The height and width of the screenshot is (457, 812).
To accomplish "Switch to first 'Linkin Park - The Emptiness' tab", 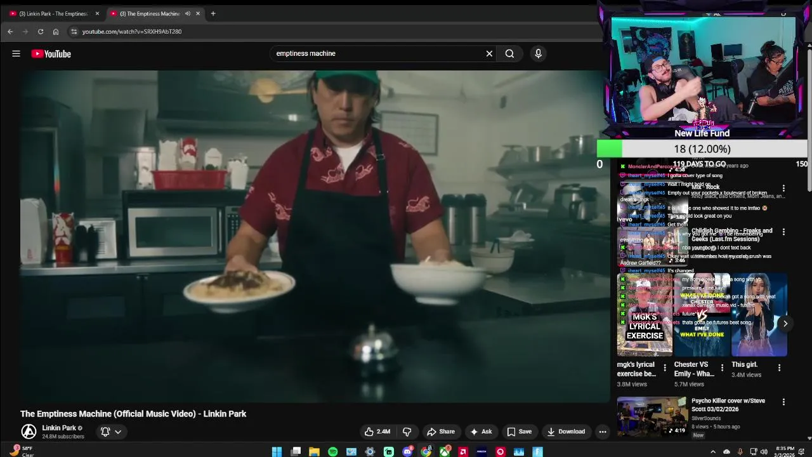I will [x=54, y=13].
